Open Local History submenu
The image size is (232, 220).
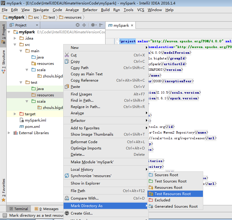tap(106, 170)
